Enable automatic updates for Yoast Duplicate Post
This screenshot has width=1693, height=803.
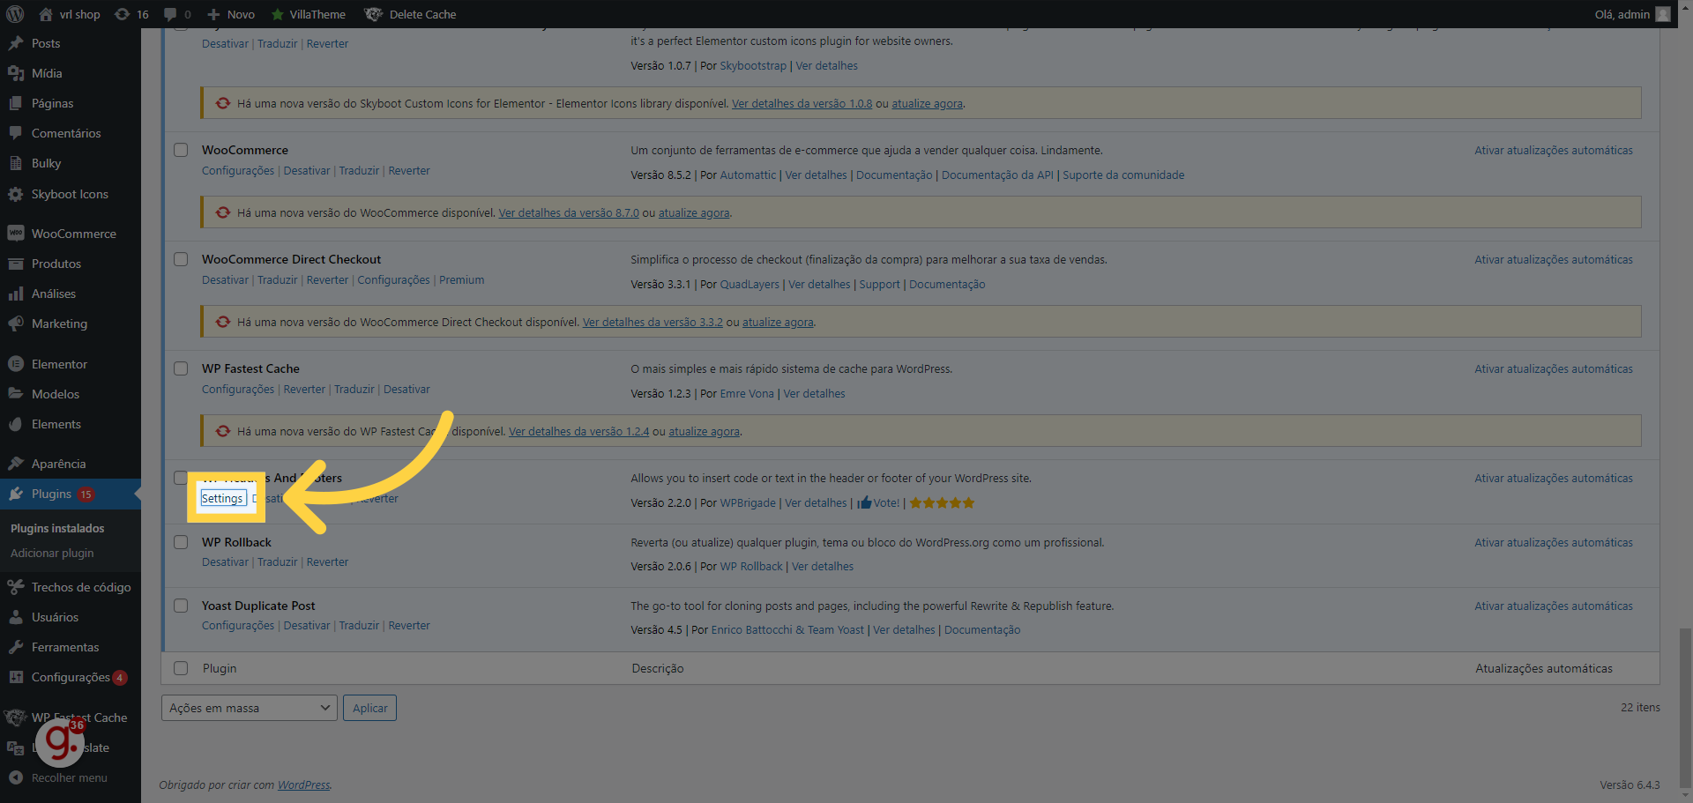[x=1554, y=606]
